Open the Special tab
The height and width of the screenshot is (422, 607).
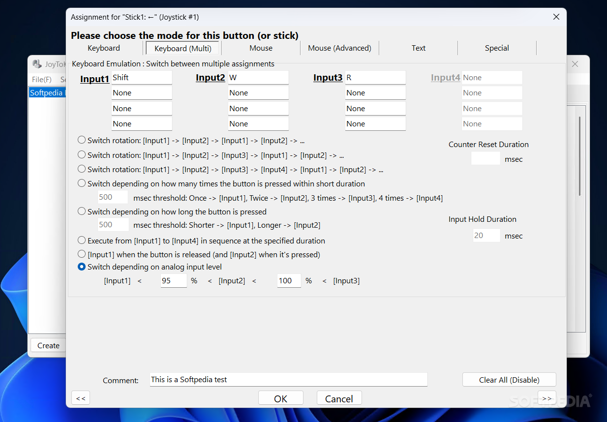coord(497,48)
